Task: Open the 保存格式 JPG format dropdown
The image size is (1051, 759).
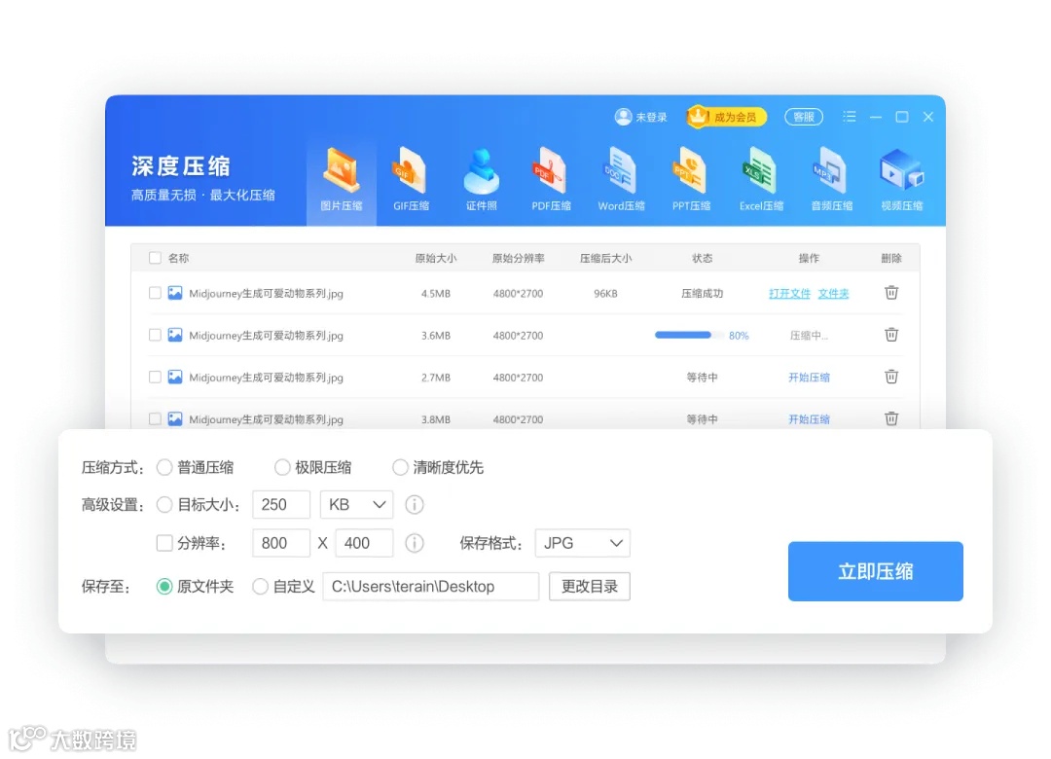Action: coord(582,543)
